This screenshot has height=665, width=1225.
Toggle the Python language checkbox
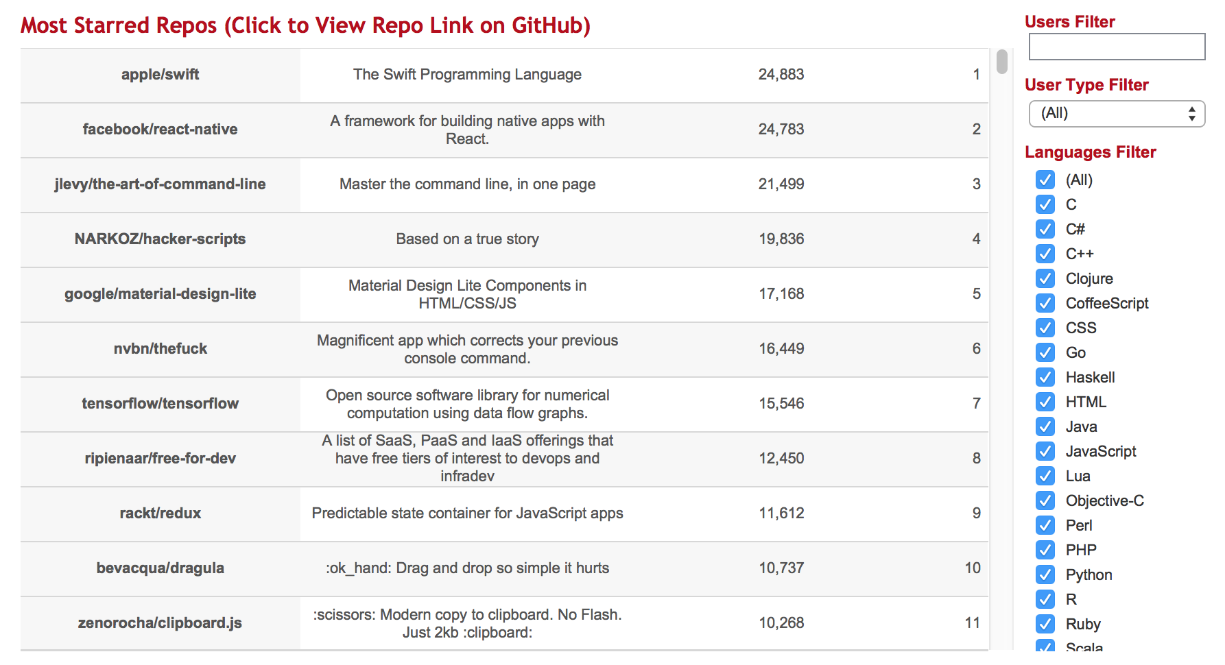[x=1045, y=575]
